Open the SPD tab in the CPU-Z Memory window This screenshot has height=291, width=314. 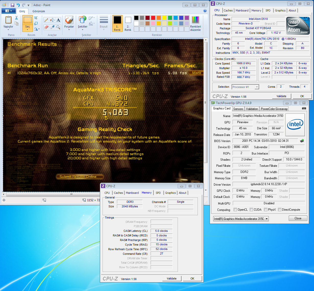158,193
